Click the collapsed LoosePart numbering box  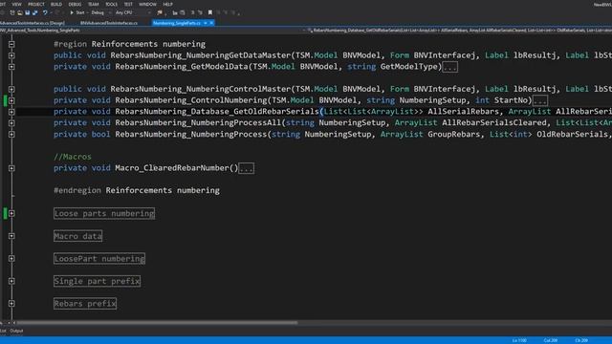click(x=99, y=259)
